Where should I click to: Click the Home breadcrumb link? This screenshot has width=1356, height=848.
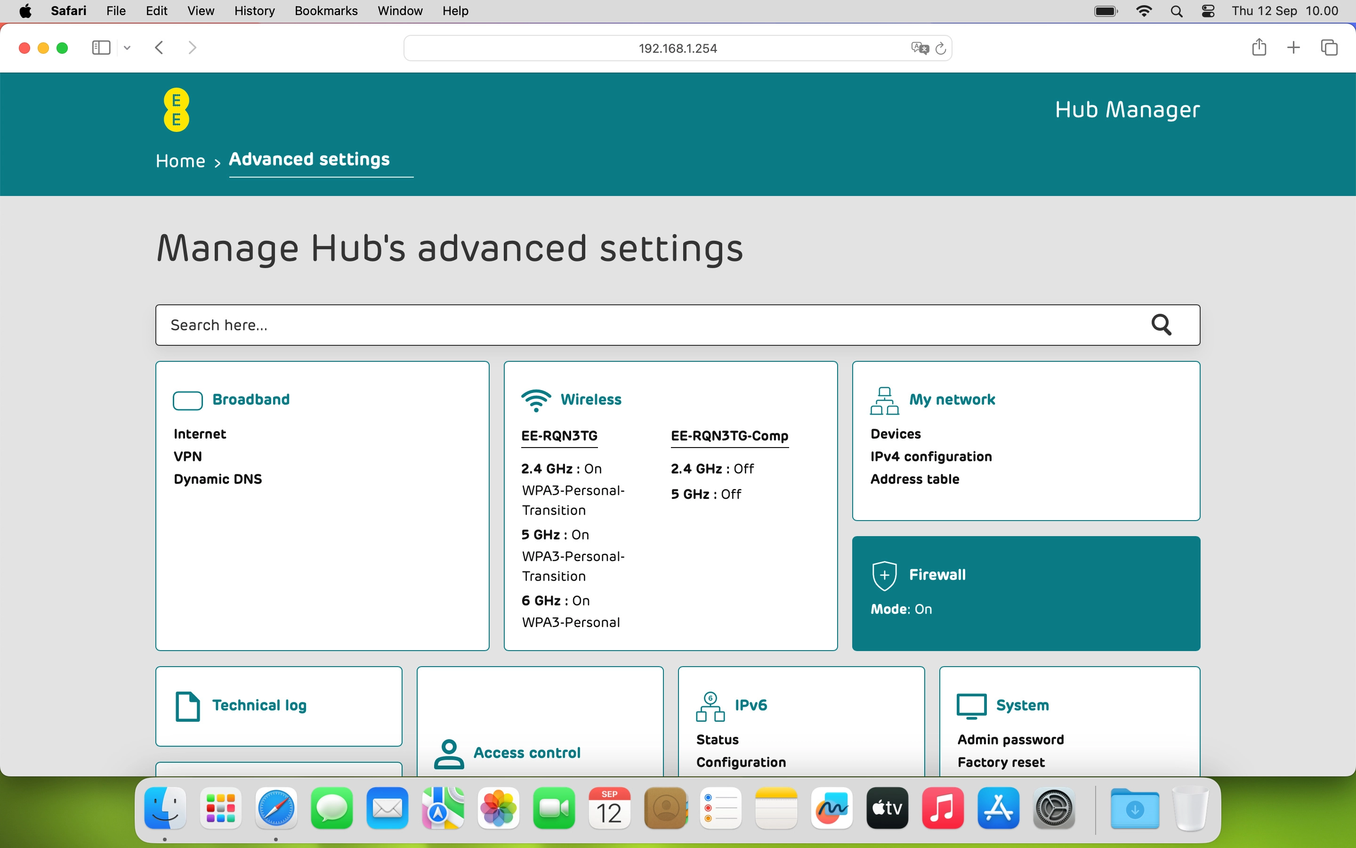pyautogui.click(x=179, y=161)
